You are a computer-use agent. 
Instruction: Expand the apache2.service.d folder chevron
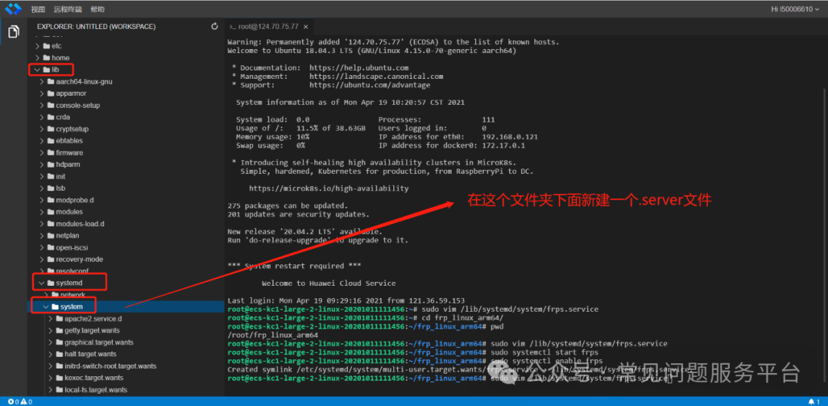click(50, 319)
